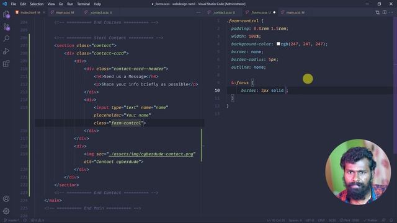Image resolution: width=397 pixels, height=223 pixels.
Task: Click the closing </main> tag
Action: [x=53, y=200]
